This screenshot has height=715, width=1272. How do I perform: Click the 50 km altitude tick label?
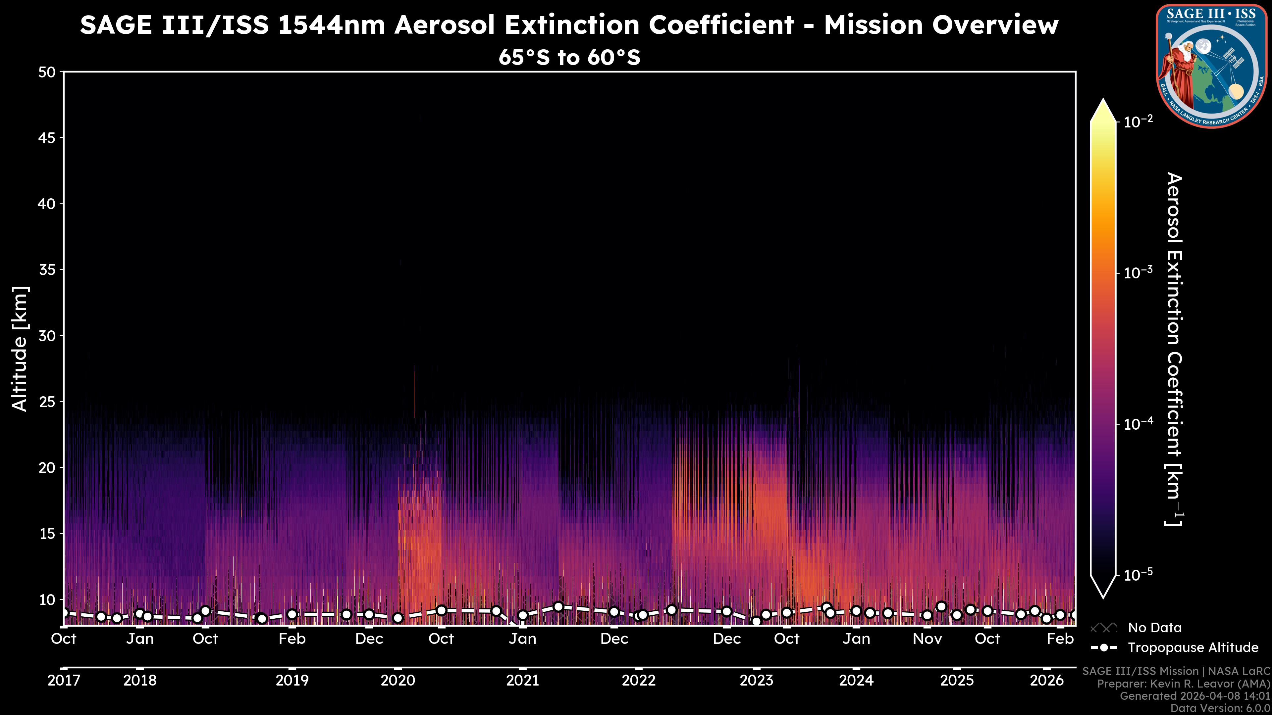(x=46, y=72)
